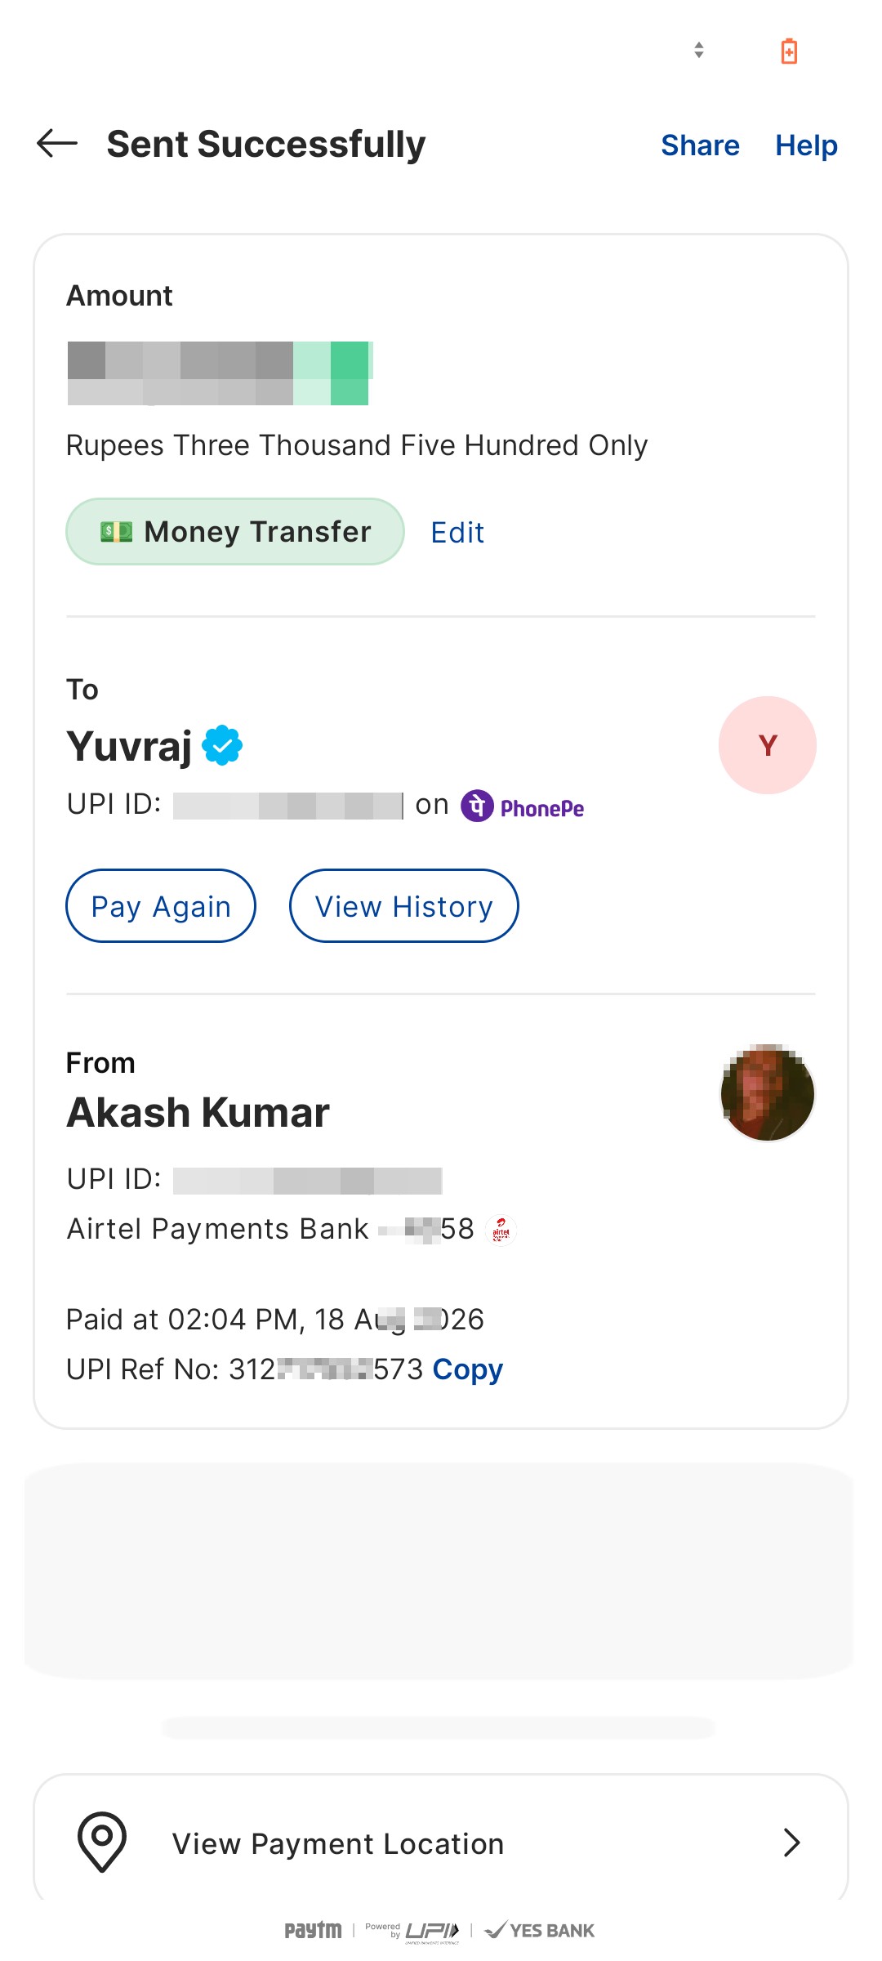Tap the battery icon in status bar
882x1961 pixels.
(x=789, y=51)
